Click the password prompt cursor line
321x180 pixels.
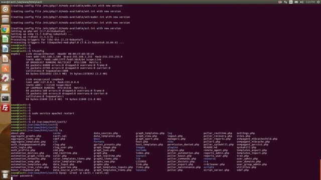click(22, 175)
